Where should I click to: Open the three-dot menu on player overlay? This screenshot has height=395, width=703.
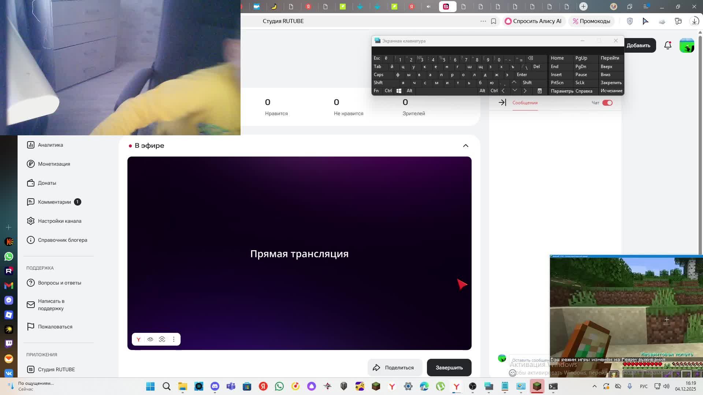[174, 339]
